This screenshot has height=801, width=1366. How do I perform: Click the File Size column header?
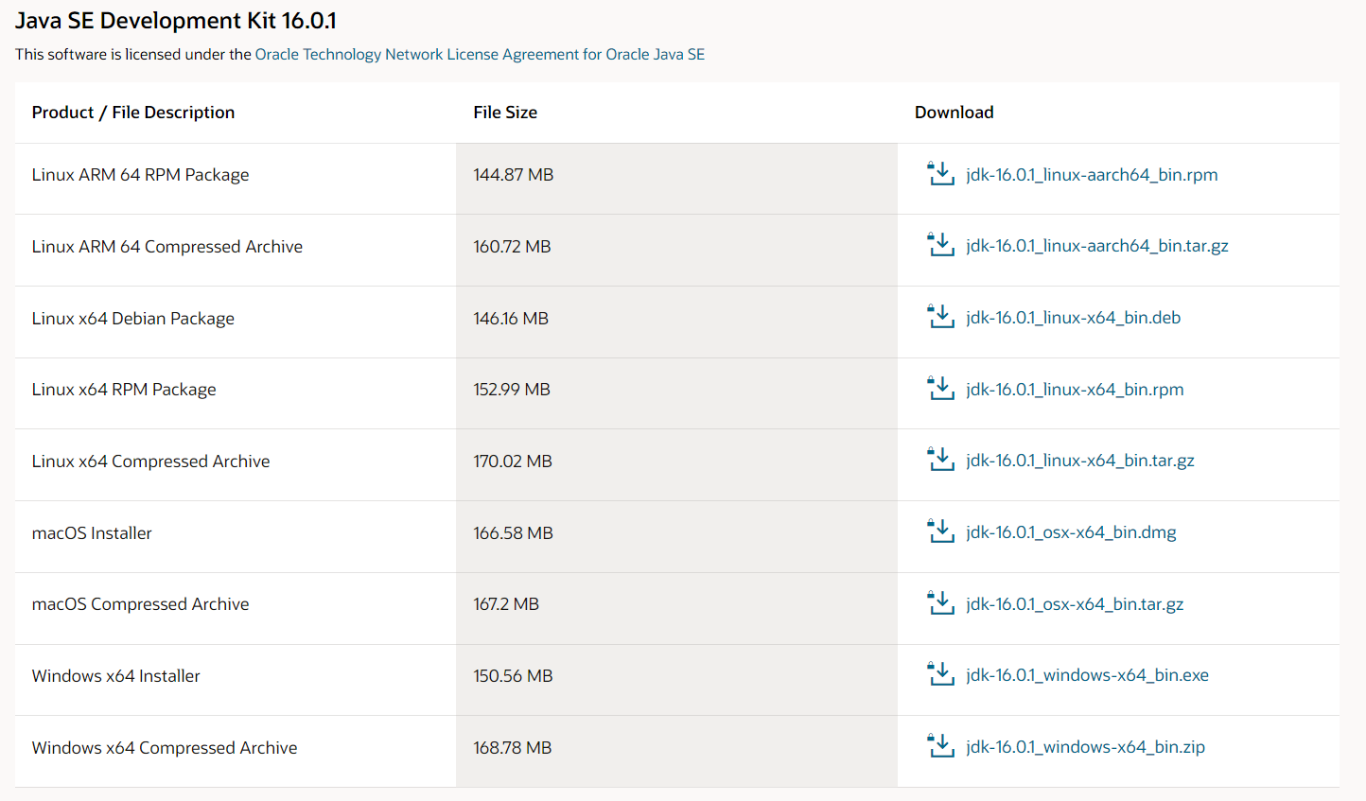(505, 113)
